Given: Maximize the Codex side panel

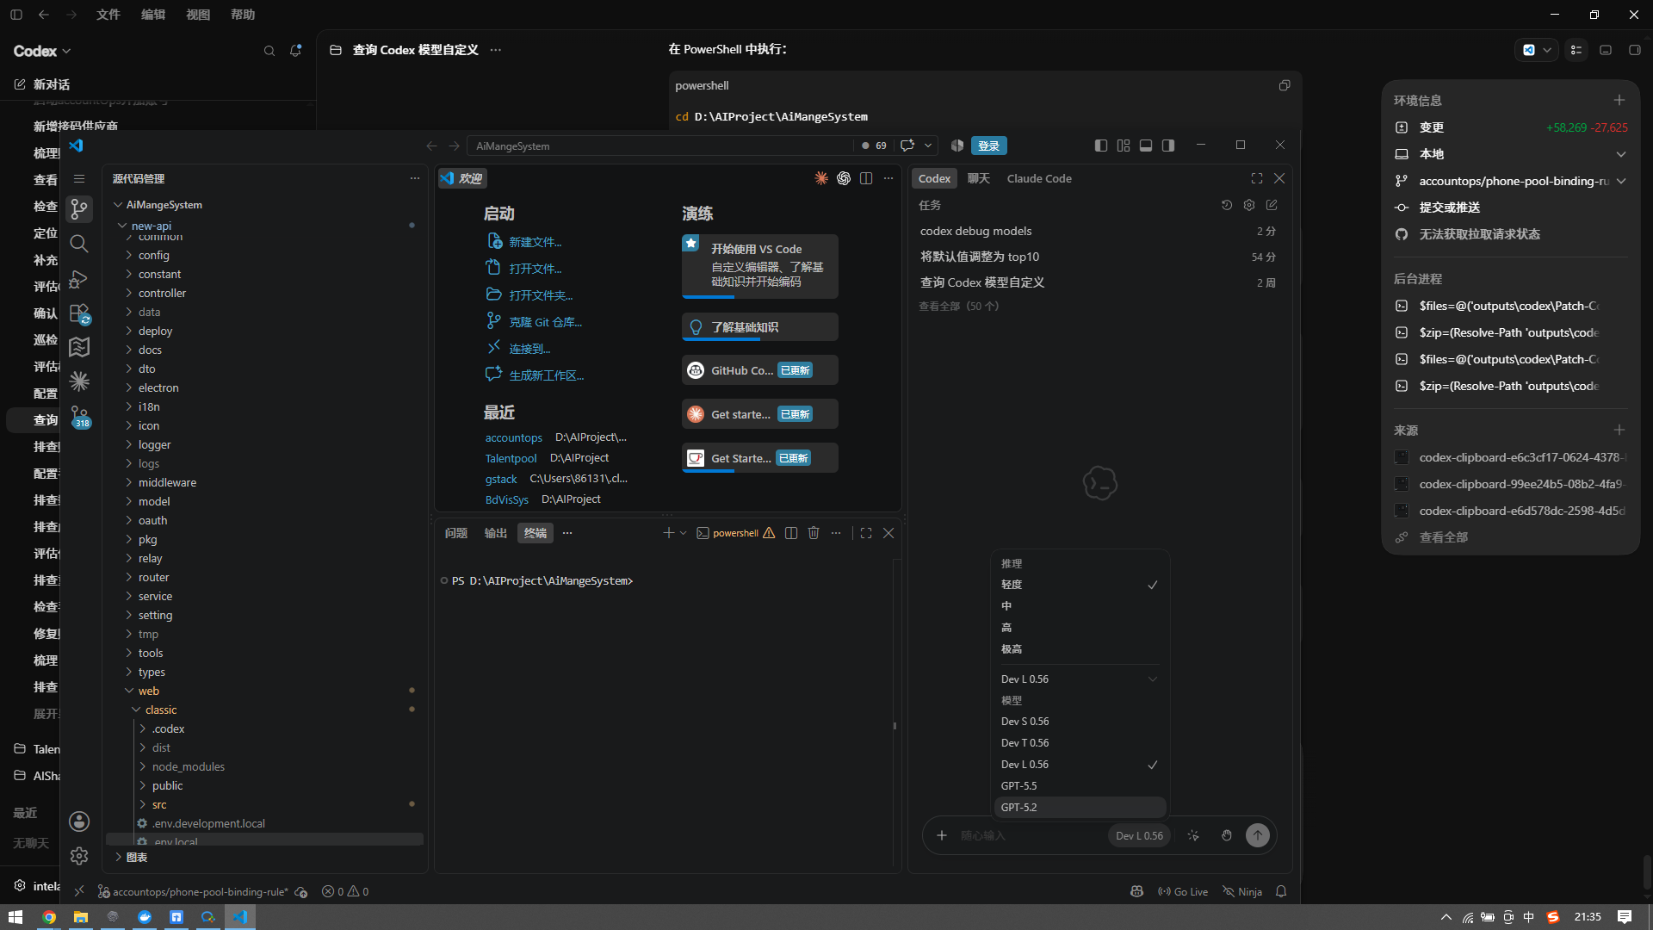Looking at the screenshot, I should click(1257, 178).
